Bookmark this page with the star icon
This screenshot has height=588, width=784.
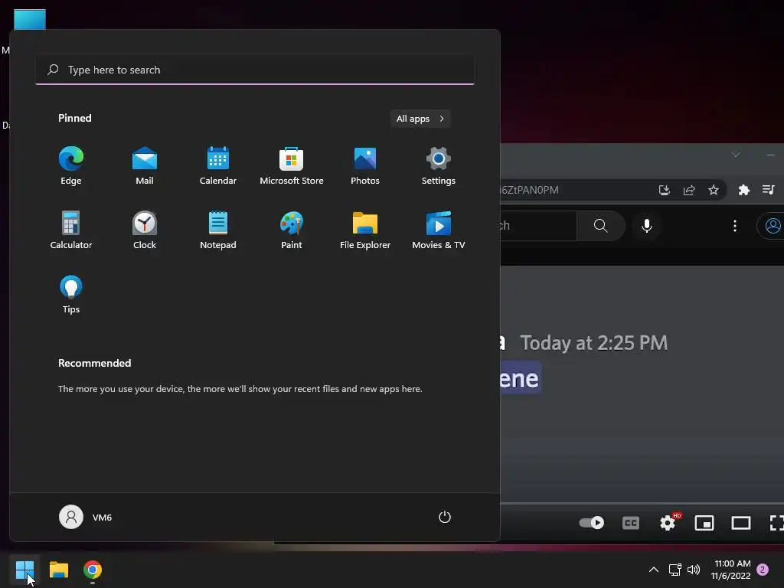(x=714, y=190)
